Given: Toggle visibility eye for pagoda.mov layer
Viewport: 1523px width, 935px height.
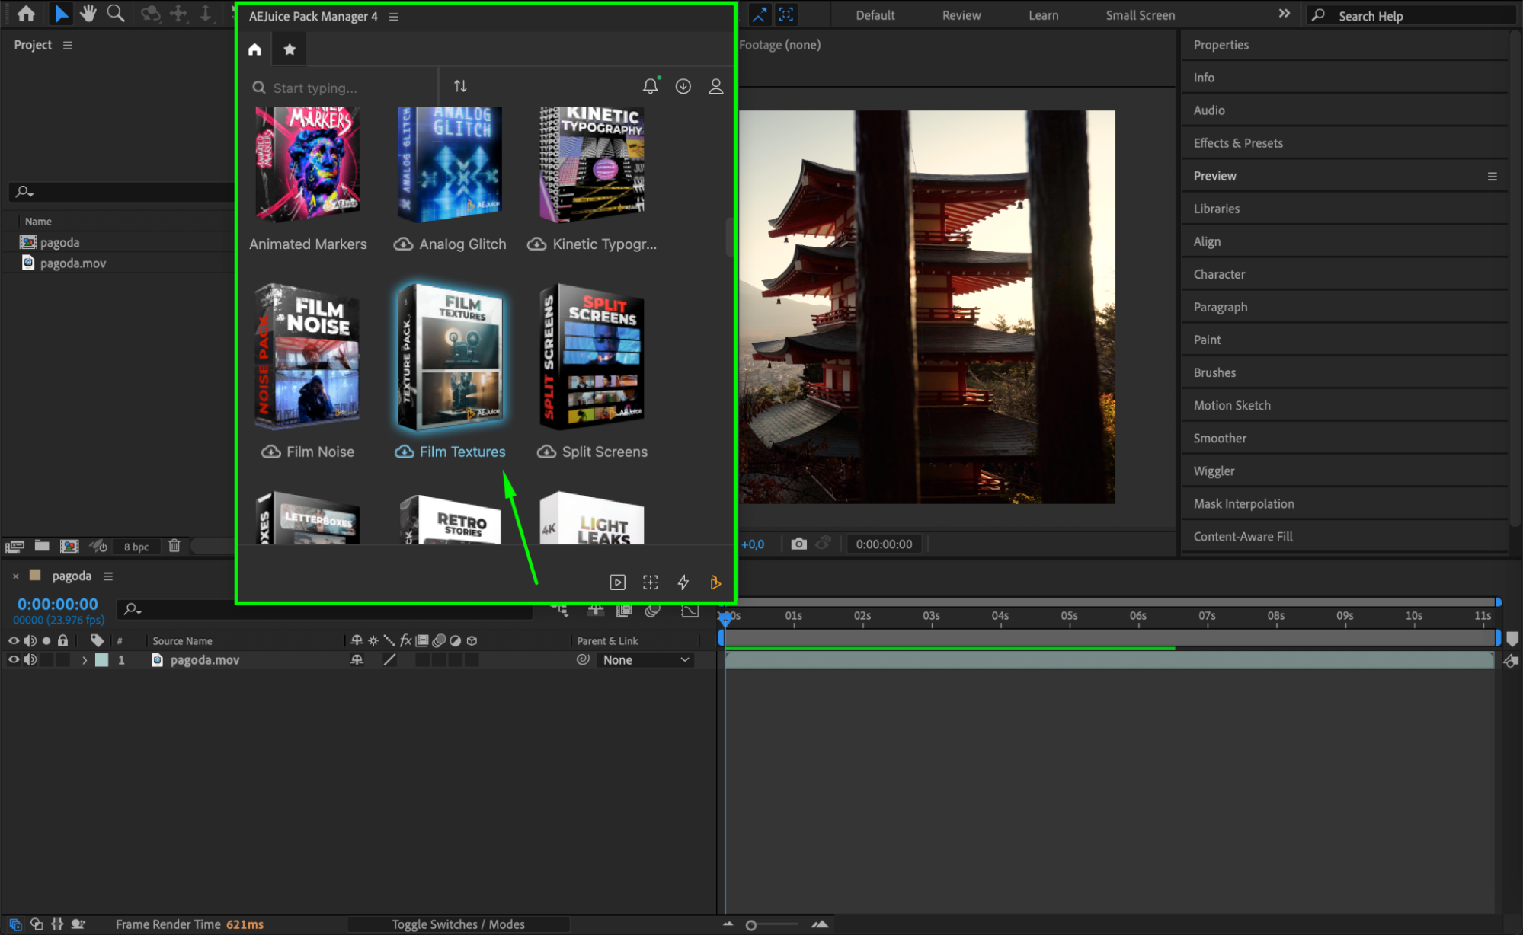Looking at the screenshot, I should 14,660.
